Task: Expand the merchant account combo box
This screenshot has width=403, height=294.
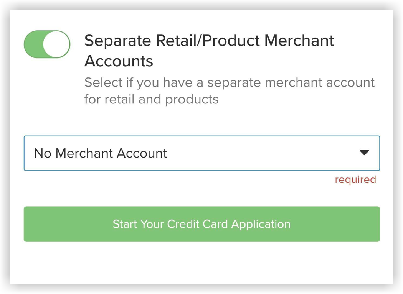Action: [x=201, y=153]
